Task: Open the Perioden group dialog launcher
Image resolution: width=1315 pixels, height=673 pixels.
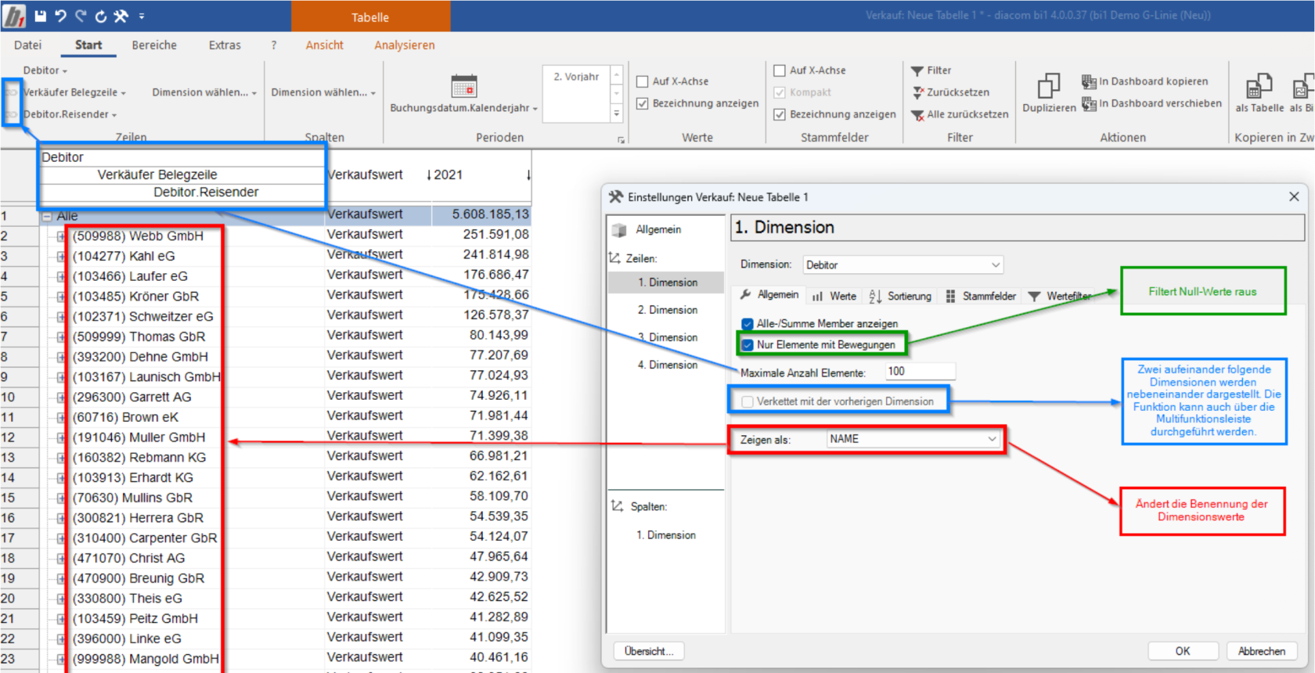Action: click(x=621, y=140)
